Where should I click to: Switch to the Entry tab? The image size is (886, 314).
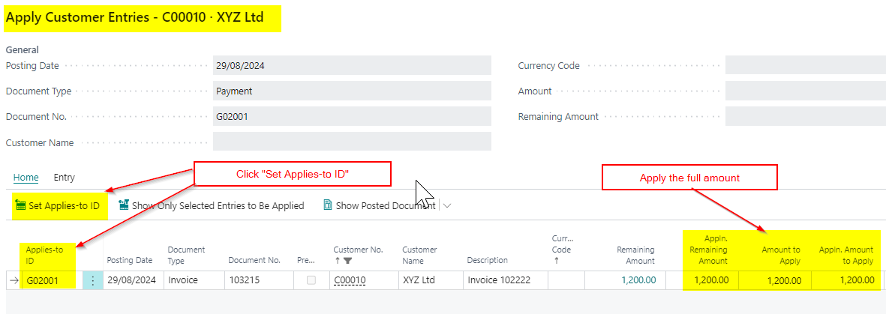(x=64, y=178)
